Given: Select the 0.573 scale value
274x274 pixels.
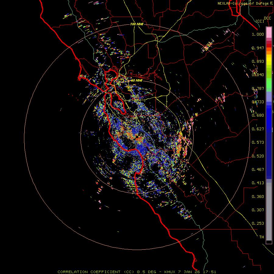Looking at the screenshot, I should (x=258, y=142).
